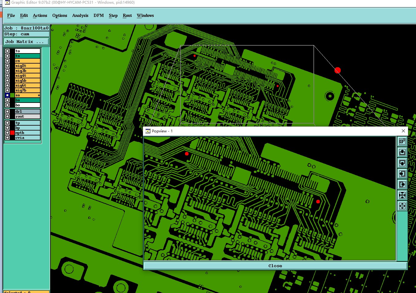Screen dimensions: 416x293
Task: Toggle the sig5b layer checkbox
Action: (x=7, y=80)
